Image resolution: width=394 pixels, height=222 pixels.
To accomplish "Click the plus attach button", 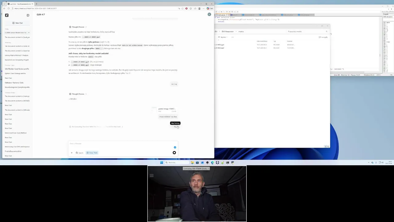I will click(72, 153).
